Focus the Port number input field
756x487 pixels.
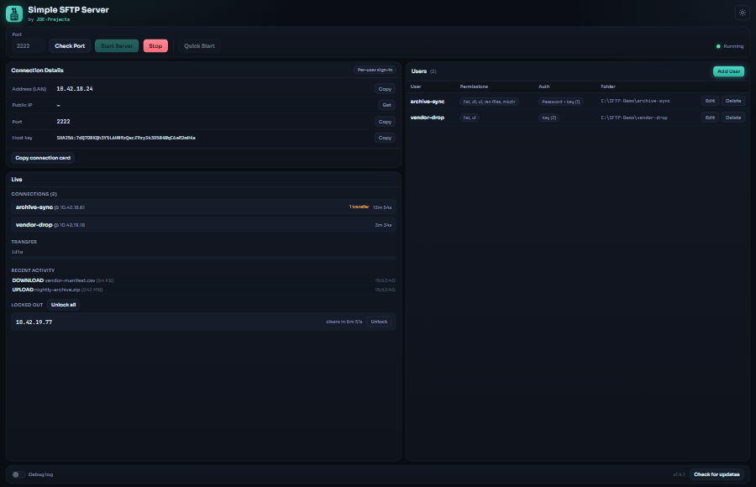(x=28, y=46)
